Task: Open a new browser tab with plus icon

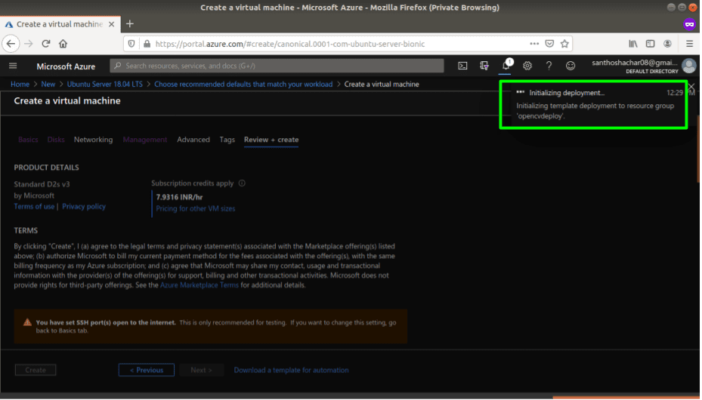Action: 130,23
